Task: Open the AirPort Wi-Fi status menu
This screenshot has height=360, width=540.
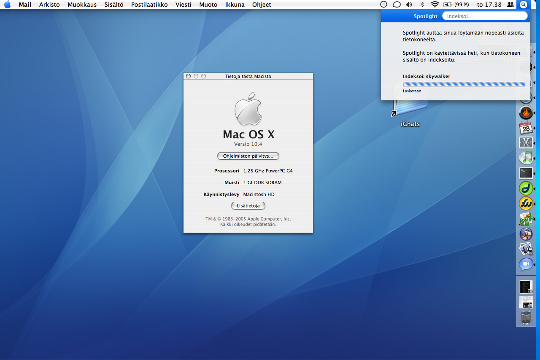Action: tap(435, 5)
